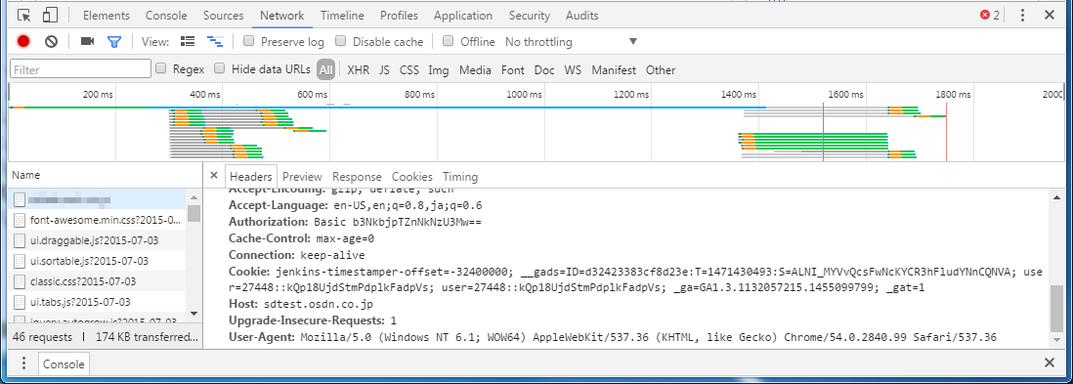Image resolution: width=1073 pixels, height=384 pixels.
Task: Check Hide data URLs
Action: pos(220,68)
